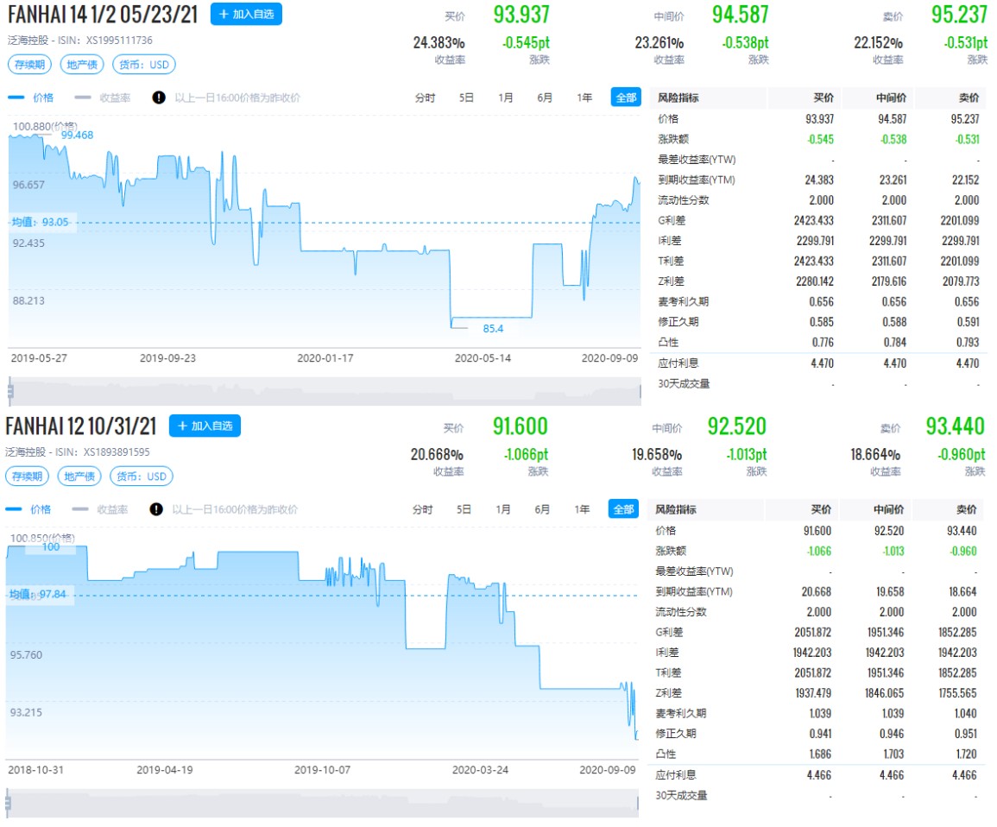Click the warning info icon in lower chart

tap(156, 509)
